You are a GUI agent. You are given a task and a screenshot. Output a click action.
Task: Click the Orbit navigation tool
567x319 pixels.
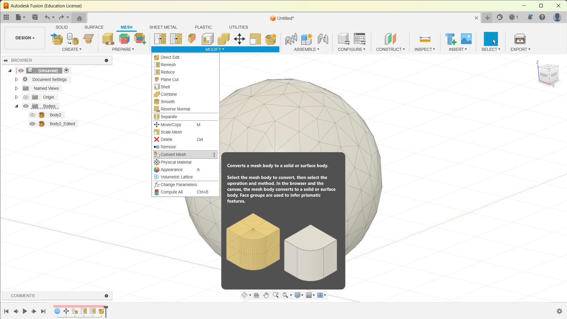click(244, 295)
